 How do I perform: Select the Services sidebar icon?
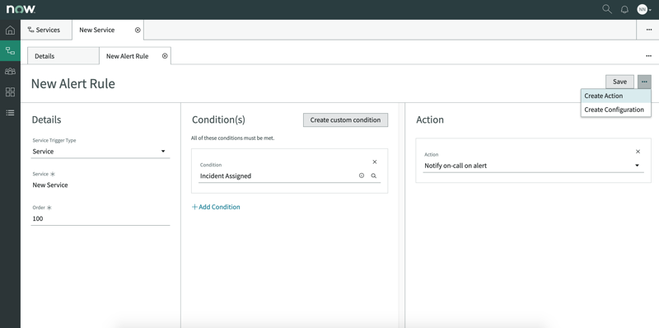[10, 51]
